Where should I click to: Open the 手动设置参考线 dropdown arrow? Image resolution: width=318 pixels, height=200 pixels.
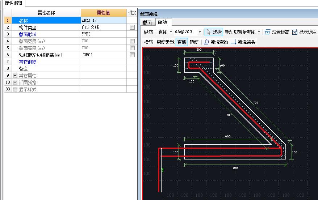(x=259, y=32)
